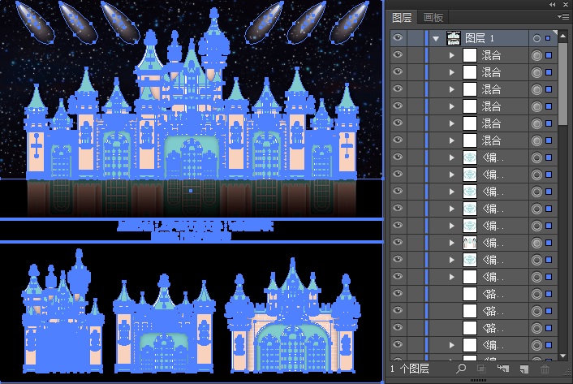Hide the first 路径 row
This screenshot has width=573, height=384.
point(398,293)
